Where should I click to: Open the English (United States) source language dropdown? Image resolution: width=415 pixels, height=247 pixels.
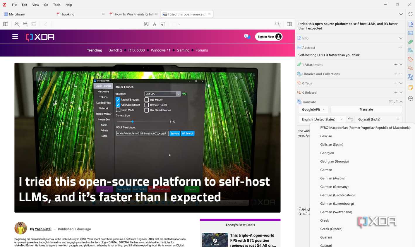[322, 119]
